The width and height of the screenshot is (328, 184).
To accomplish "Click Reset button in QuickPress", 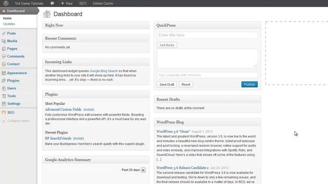I will [x=186, y=84].
